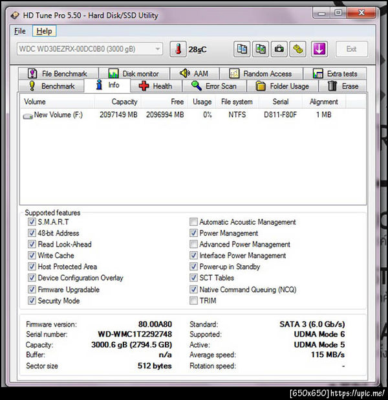388x400 pixels.
Task: Toggle Advanced Power Management checkbox
Action: coord(193,244)
